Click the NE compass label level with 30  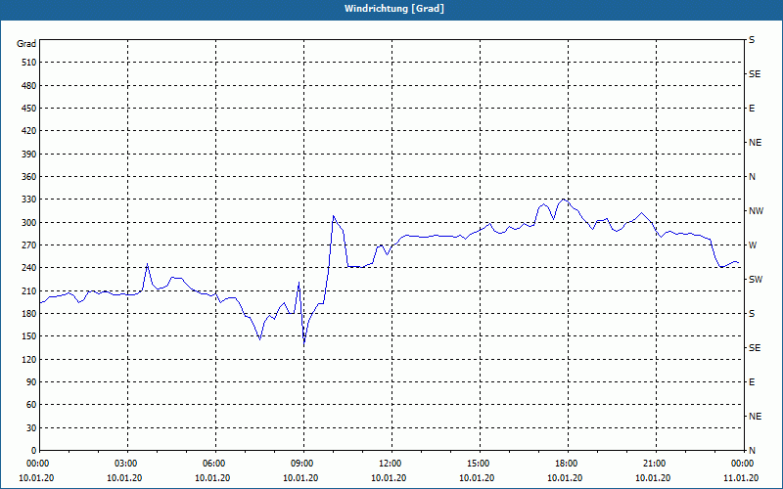[755, 417]
